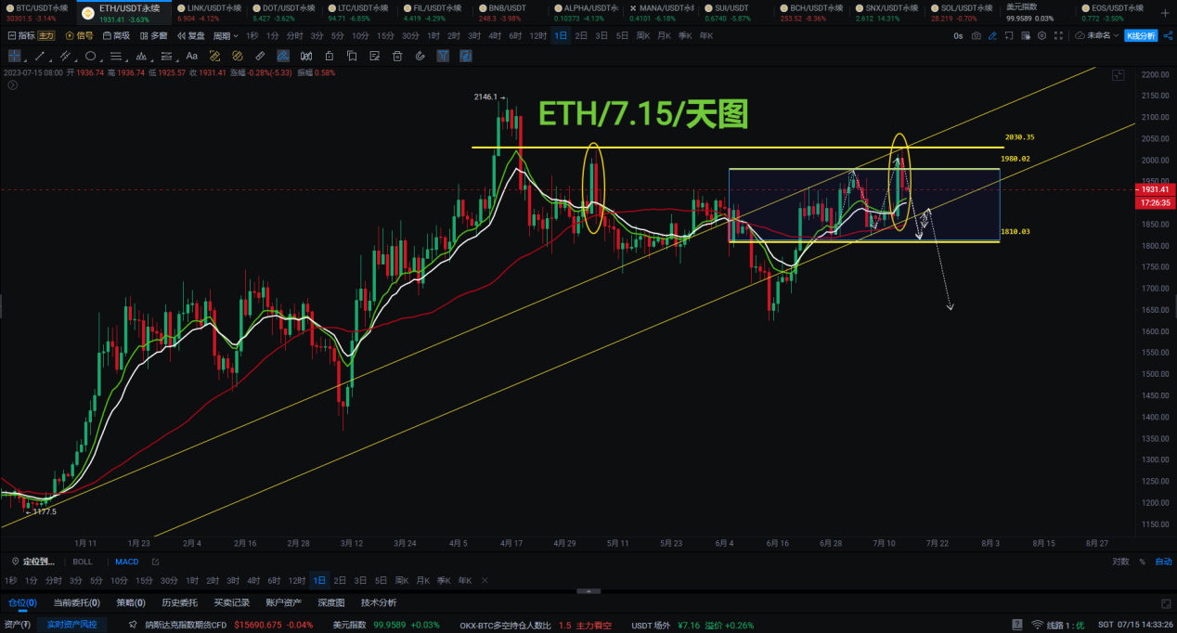Image resolution: width=1177 pixels, height=633 pixels.
Task: Select the ellipse shape tool
Action: (x=90, y=56)
